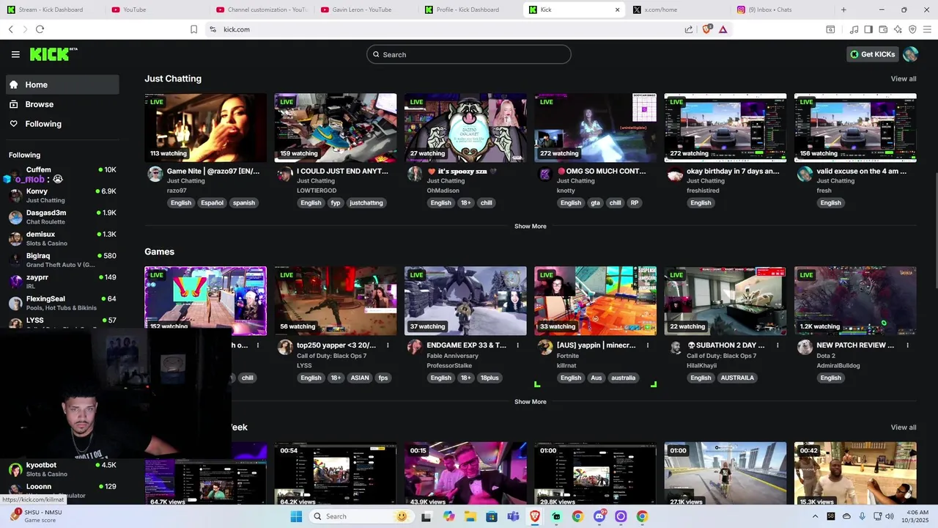The width and height of the screenshot is (938, 528).
Task: Click the tab search icon in toolbar
Action: click(x=830, y=29)
